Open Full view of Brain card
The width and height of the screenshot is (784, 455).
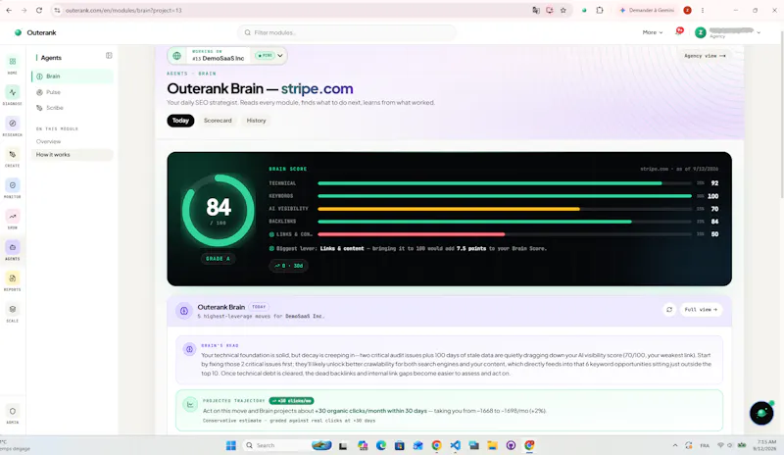coord(701,310)
